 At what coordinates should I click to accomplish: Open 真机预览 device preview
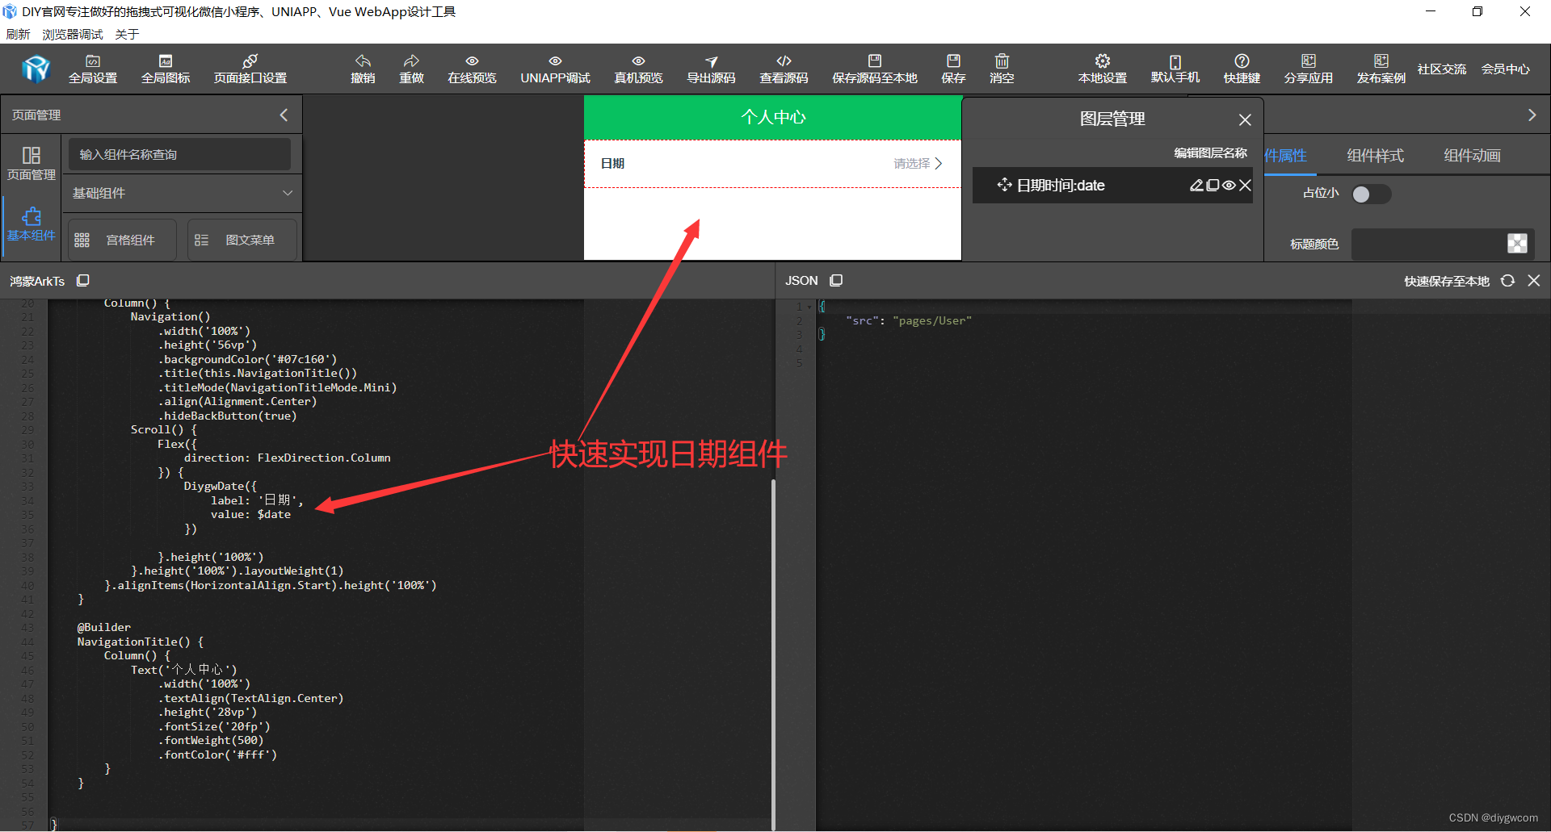click(638, 69)
